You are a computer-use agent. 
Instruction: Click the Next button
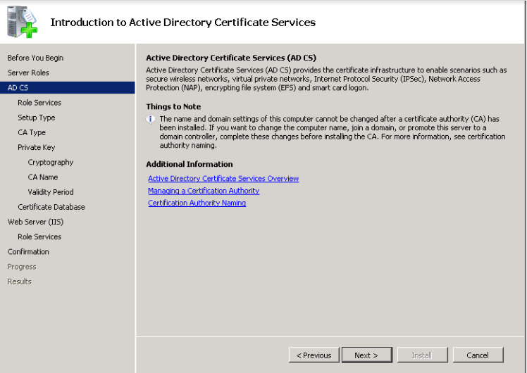pyautogui.click(x=366, y=355)
